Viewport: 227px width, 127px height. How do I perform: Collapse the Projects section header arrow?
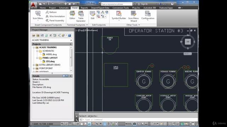[71, 44]
